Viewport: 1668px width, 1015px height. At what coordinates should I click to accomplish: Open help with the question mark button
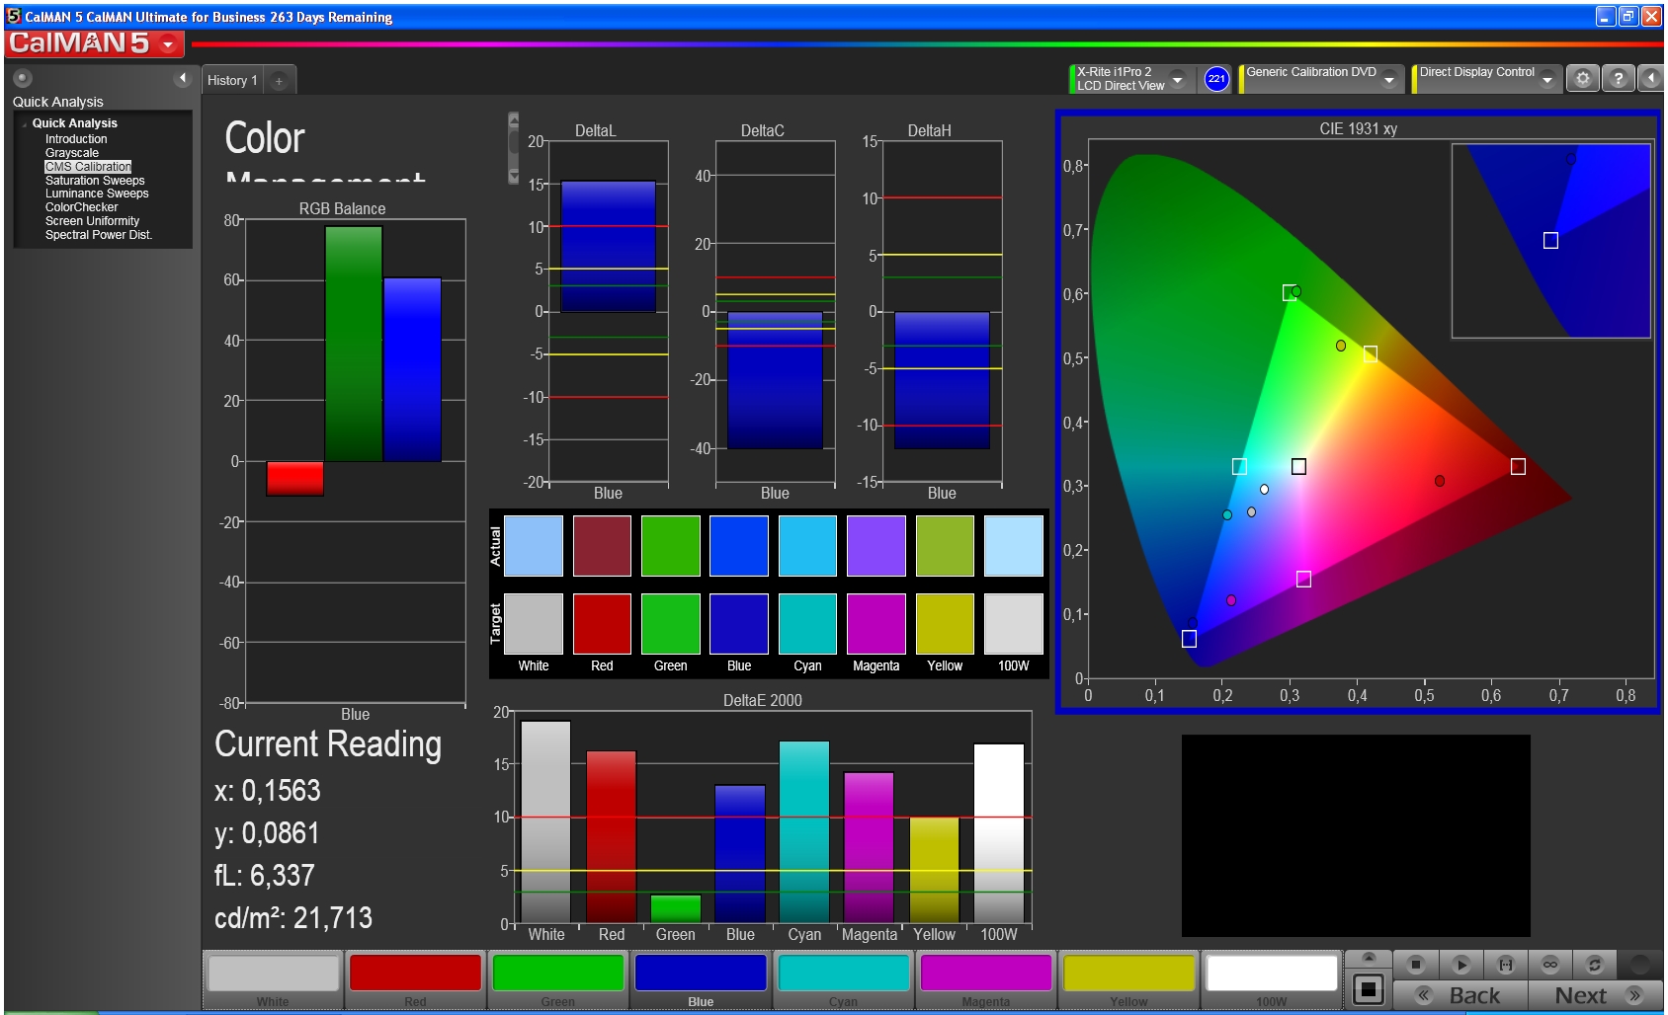[1619, 78]
